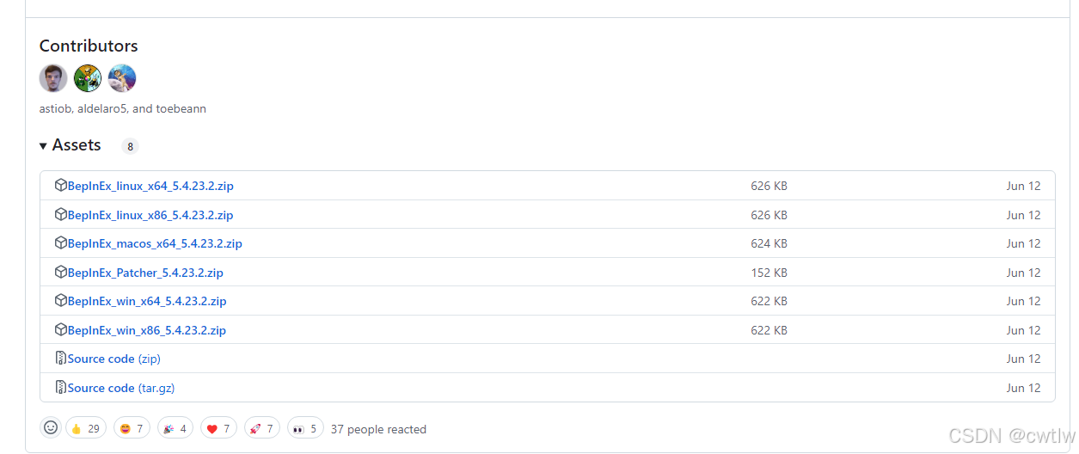
Task: Toggle the rocket reaction with 7
Action: pos(262,428)
